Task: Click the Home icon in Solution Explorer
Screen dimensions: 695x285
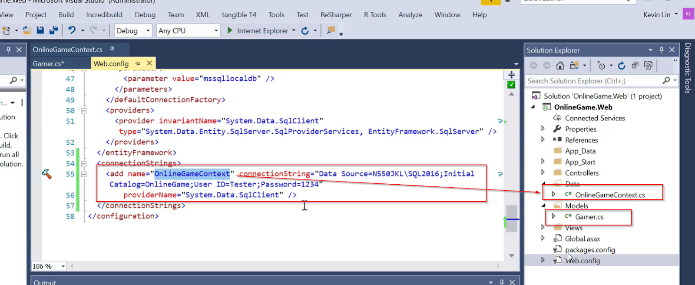Action: pyautogui.click(x=560, y=66)
